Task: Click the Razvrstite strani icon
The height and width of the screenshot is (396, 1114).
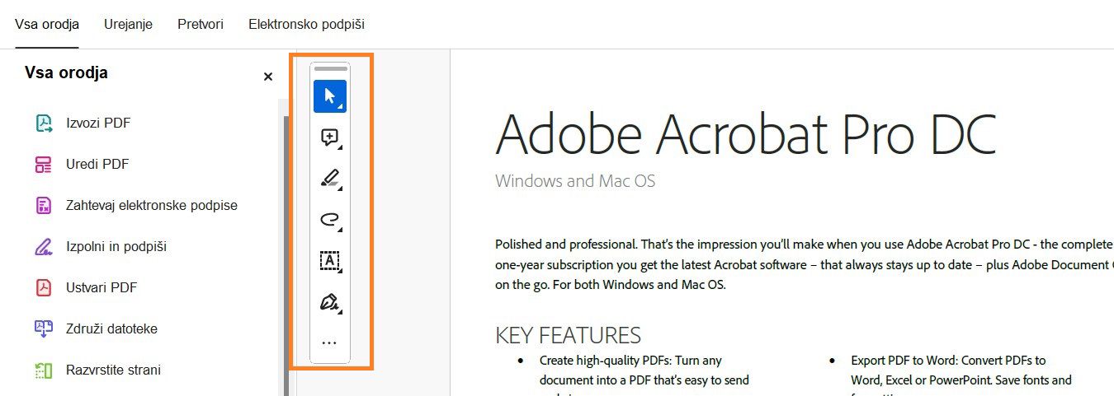Action: pos(44,370)
